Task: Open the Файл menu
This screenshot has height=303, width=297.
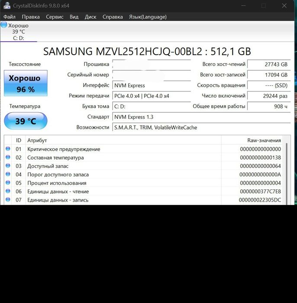Action: (10, 17)
